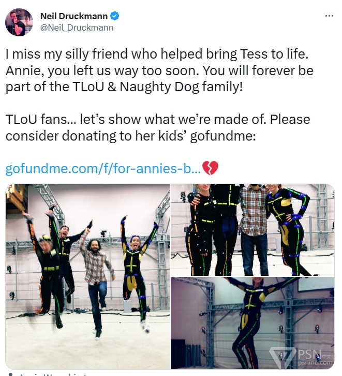Click the 'I miss my silly friend' sentence

click(x=157, y=54)
